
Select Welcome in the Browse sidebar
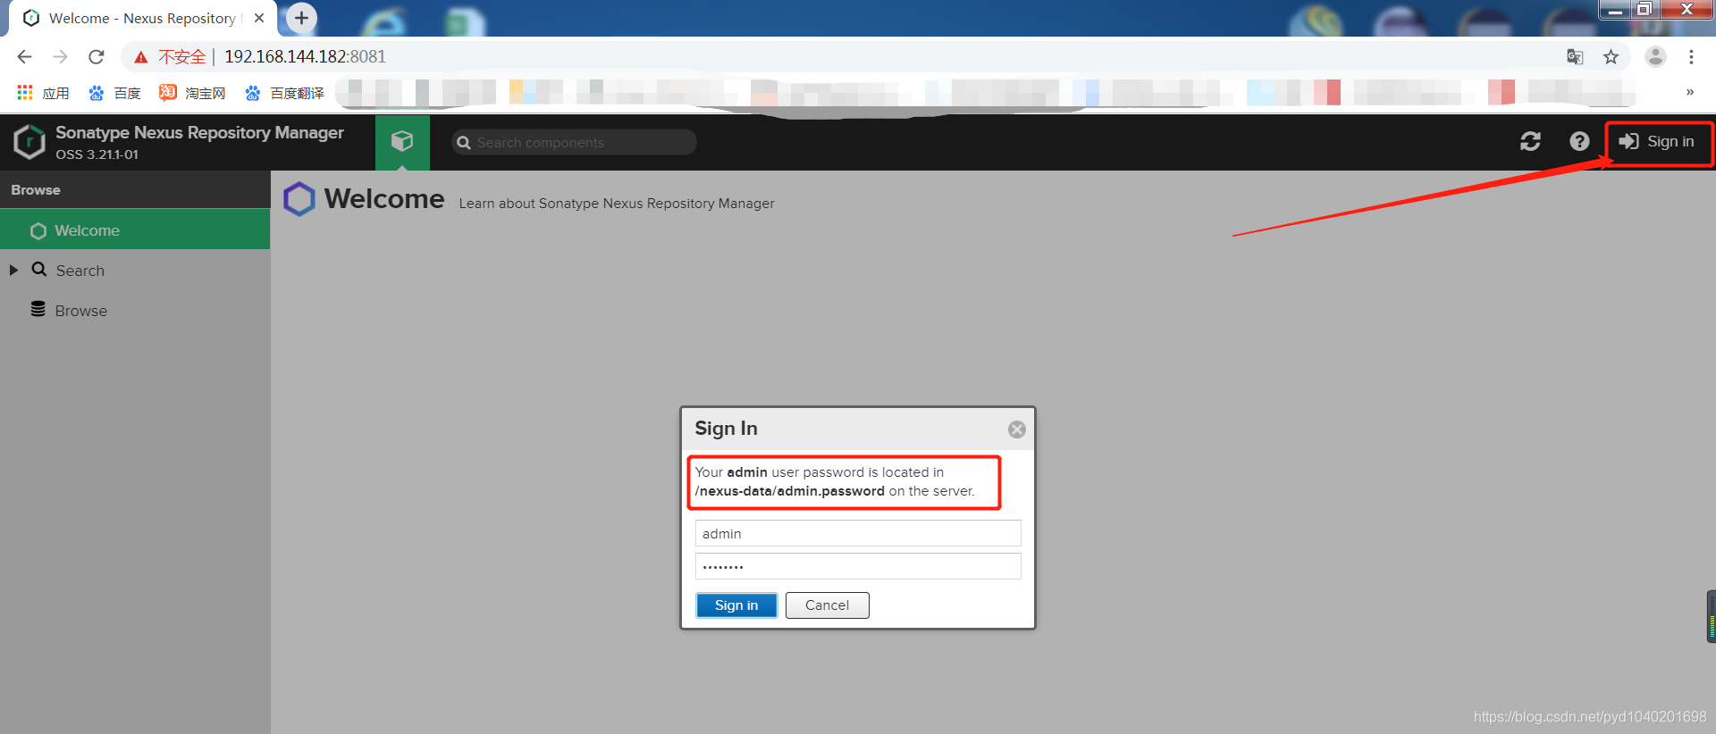pos(135,230)
